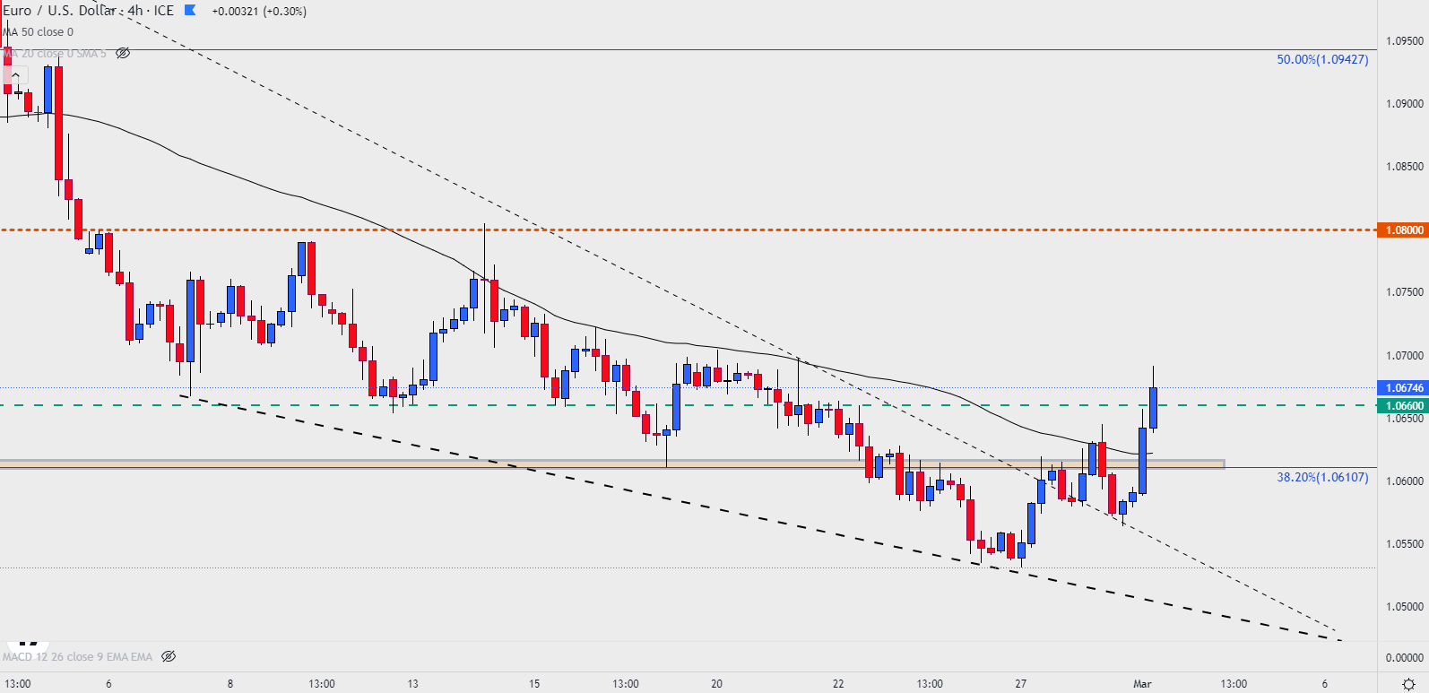The height and width of the screenshot is (693, 1429).
Task: Click the 1.09500 price scale value
Action: (x=1405, y=41)
